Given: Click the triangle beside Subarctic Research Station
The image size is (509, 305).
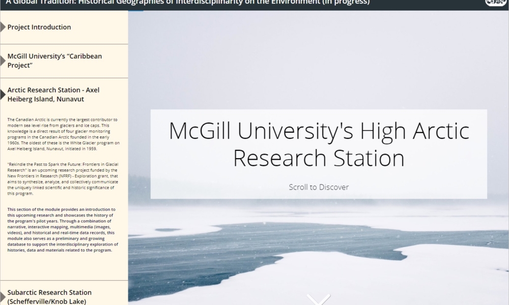Looking at the screenshot, I should 3,296.
